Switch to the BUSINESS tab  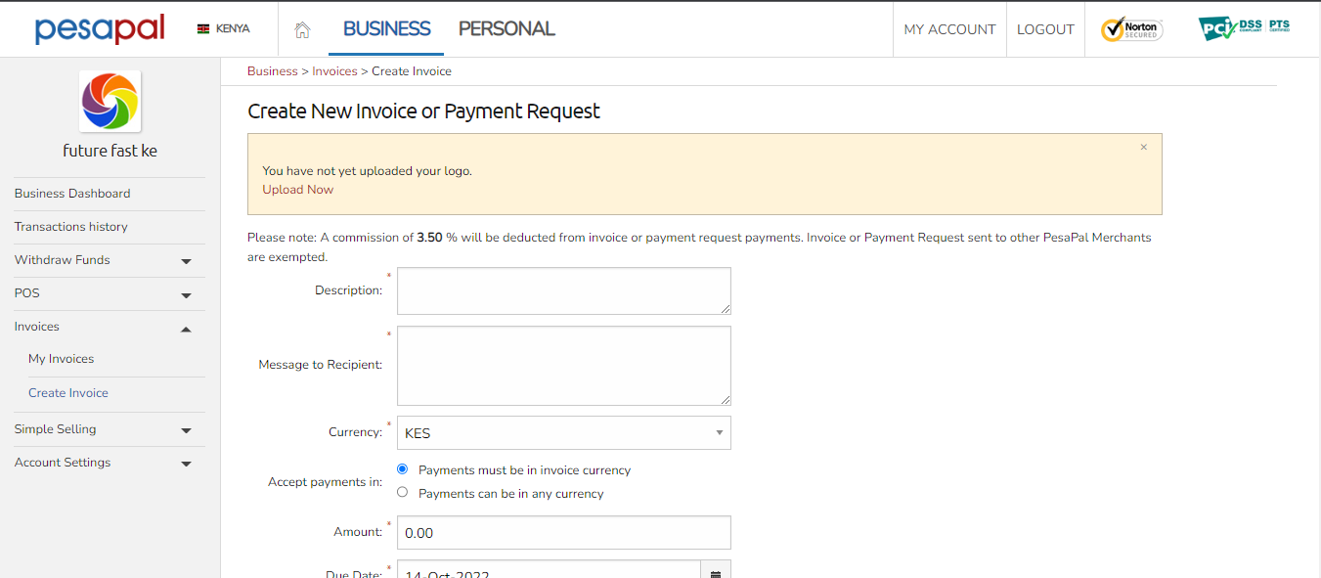pos(386,29)
